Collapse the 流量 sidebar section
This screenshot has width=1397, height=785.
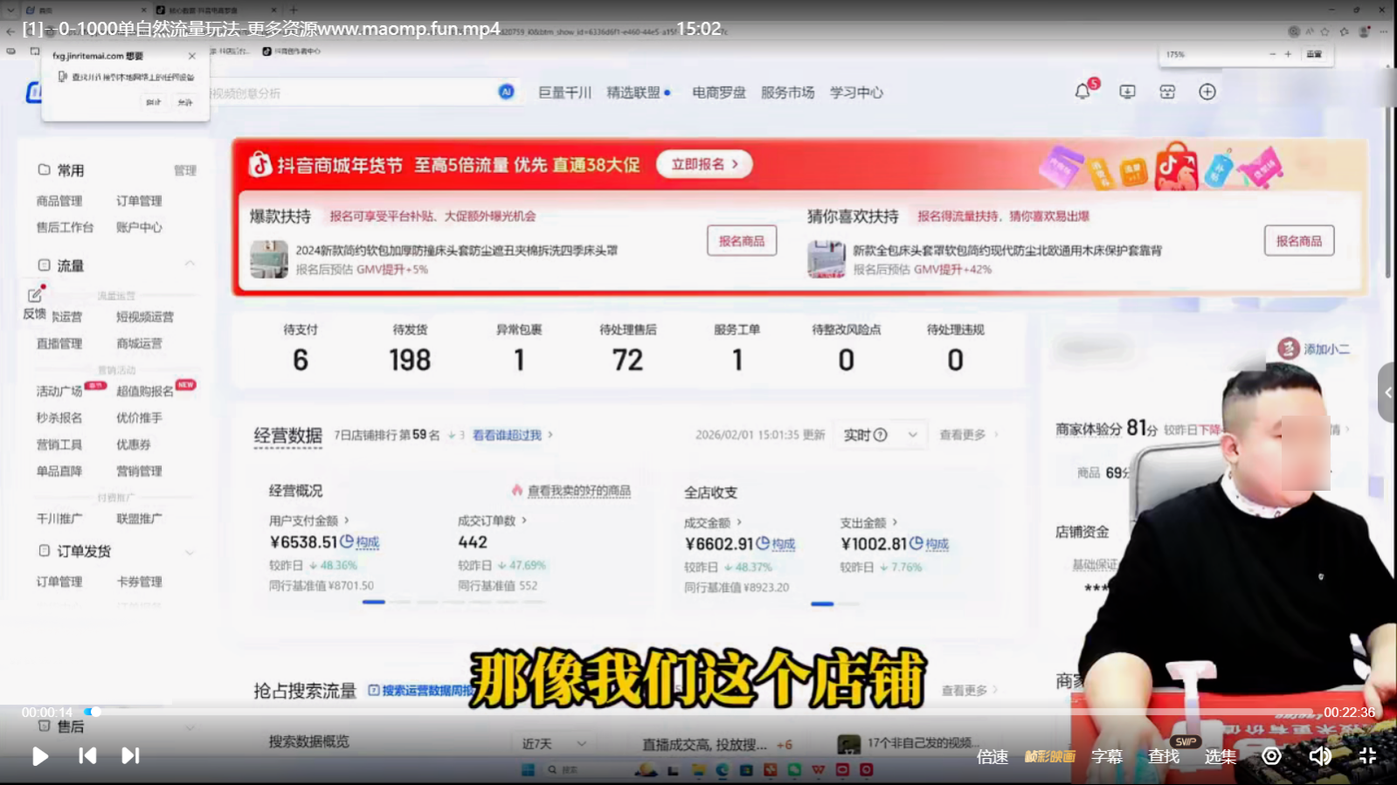190,265
